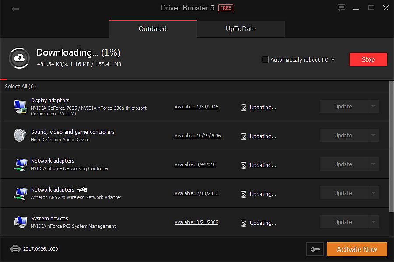Open Update dropdown arrow for System devices
The image size is (394, 262).
[373, 222]
